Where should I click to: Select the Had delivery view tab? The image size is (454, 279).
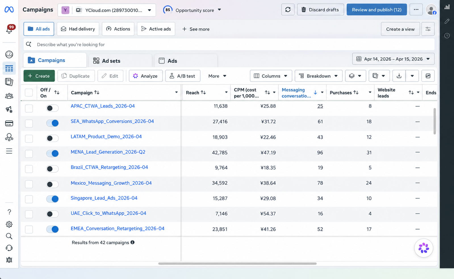click(78, 29)
